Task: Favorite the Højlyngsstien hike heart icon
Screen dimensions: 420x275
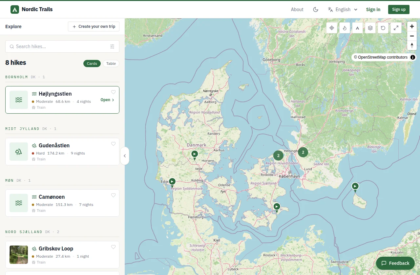Action: 113,92
